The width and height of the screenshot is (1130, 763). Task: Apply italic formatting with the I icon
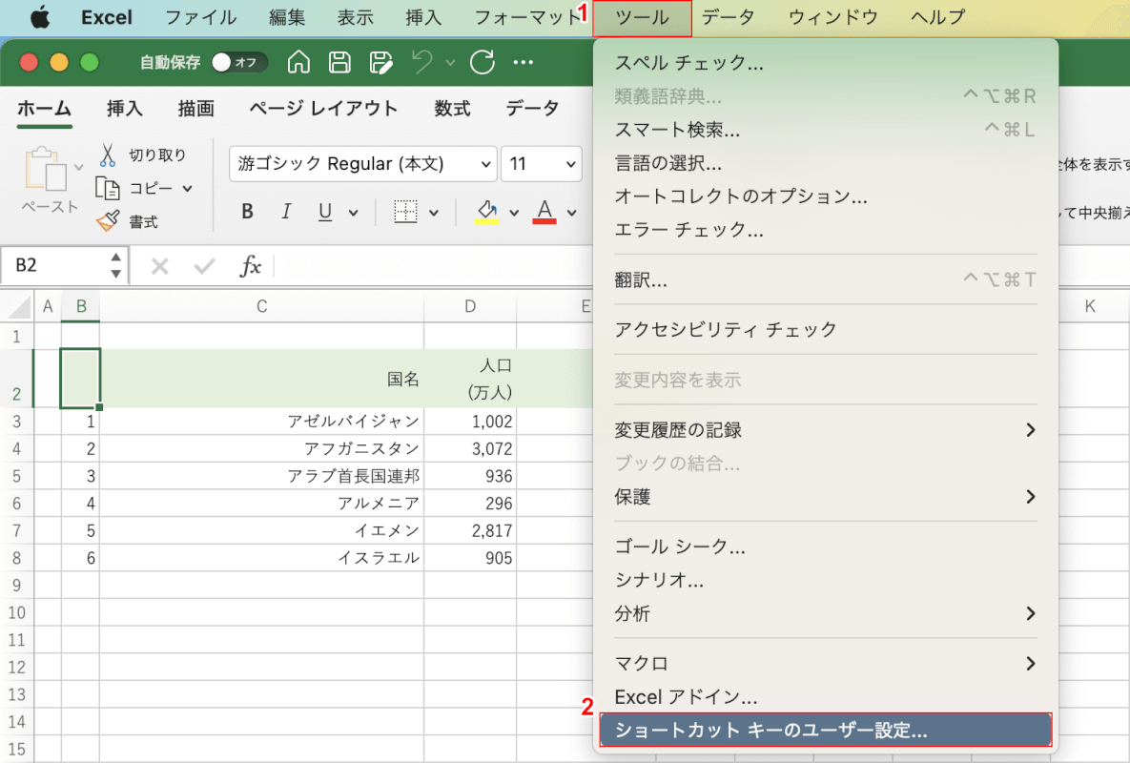click(x=285, y=212)
